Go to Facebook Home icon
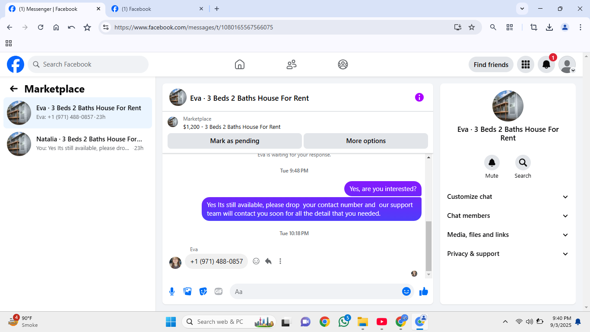The image size is (590, 332). (x=240, y=64)
